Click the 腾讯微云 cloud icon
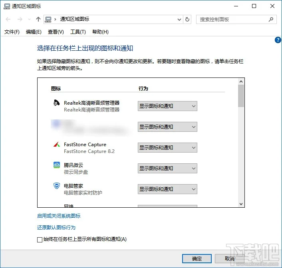This screenshot has width=282, height=268. [57, 165]
